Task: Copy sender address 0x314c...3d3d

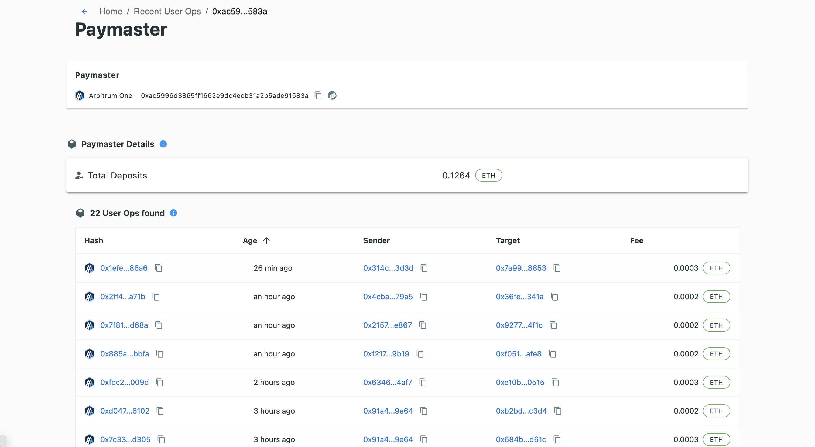Action: [x=424, y=268]
